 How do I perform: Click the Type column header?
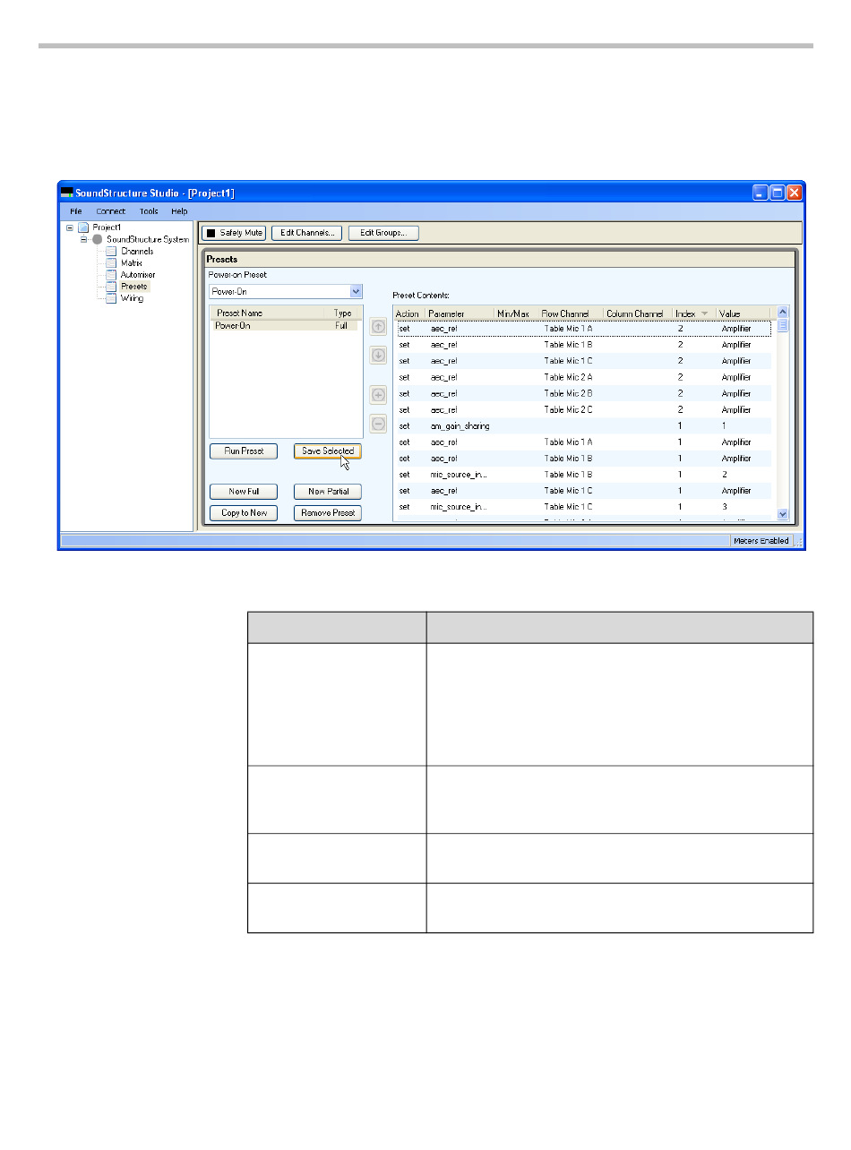pos(343,313)
